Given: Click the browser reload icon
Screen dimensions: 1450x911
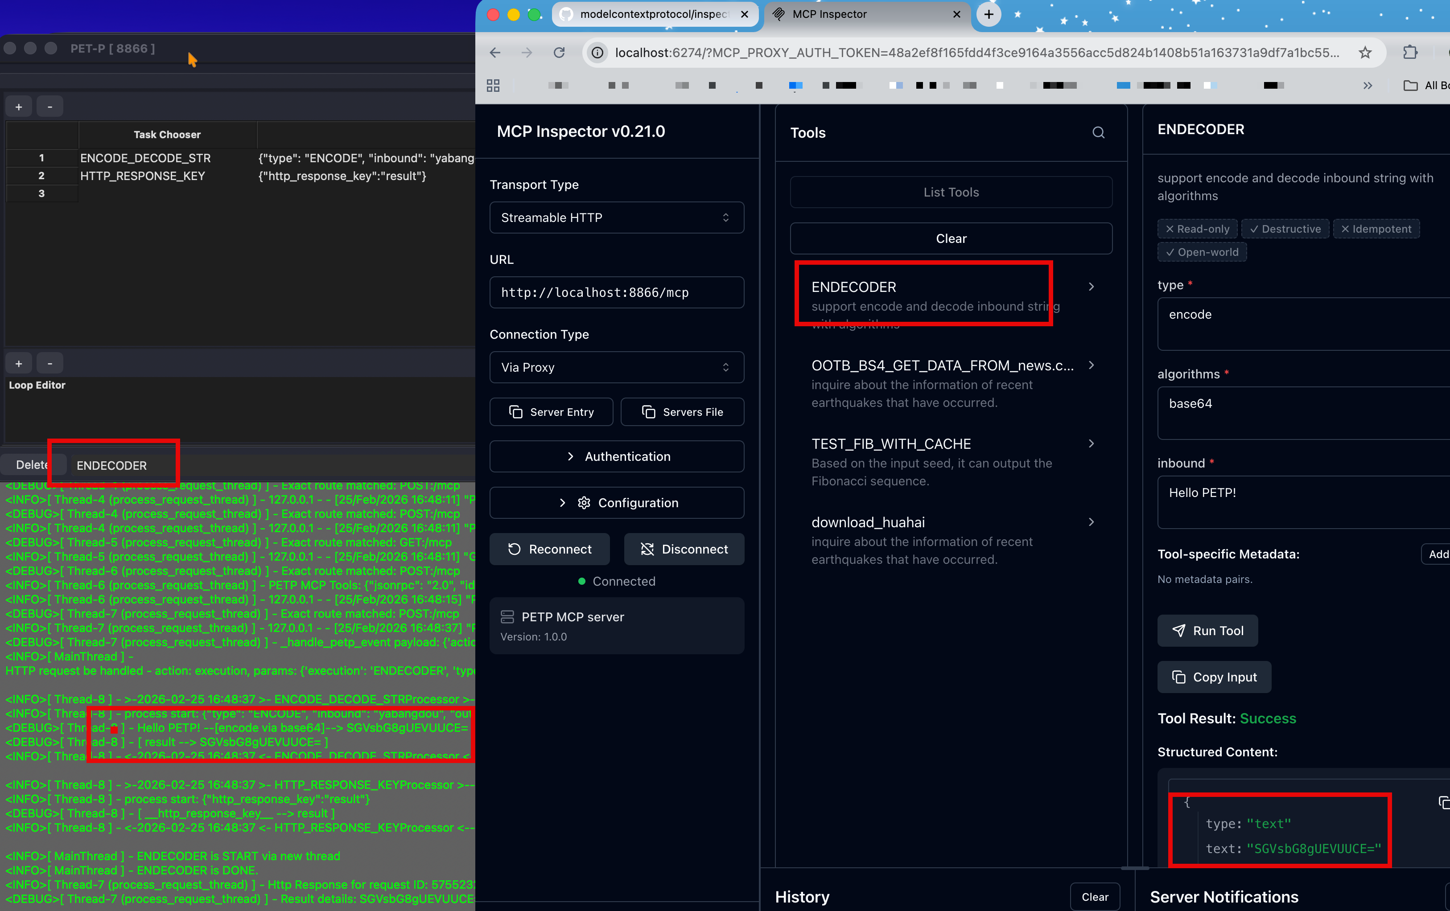Looking at the screenshot, I should coord(559,53).
